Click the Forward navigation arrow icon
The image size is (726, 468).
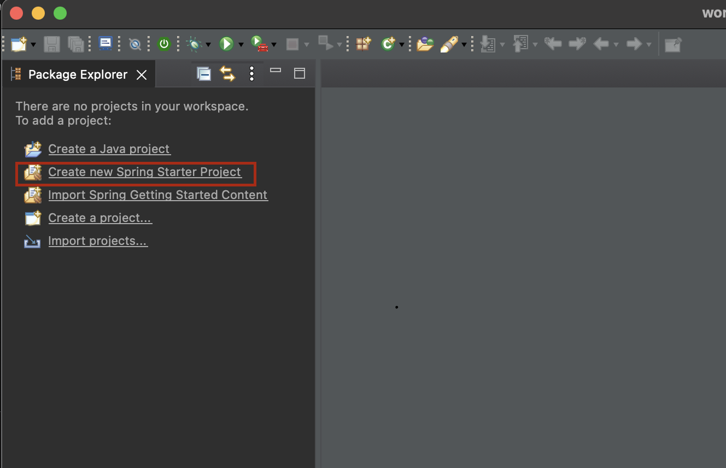[x=634, y=44]
